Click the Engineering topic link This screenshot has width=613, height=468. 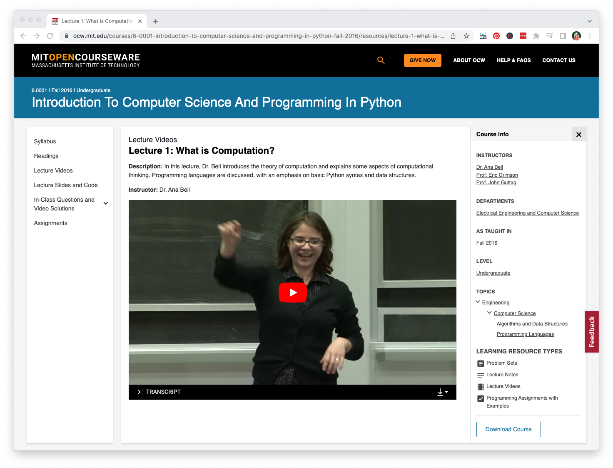[496, 303]
